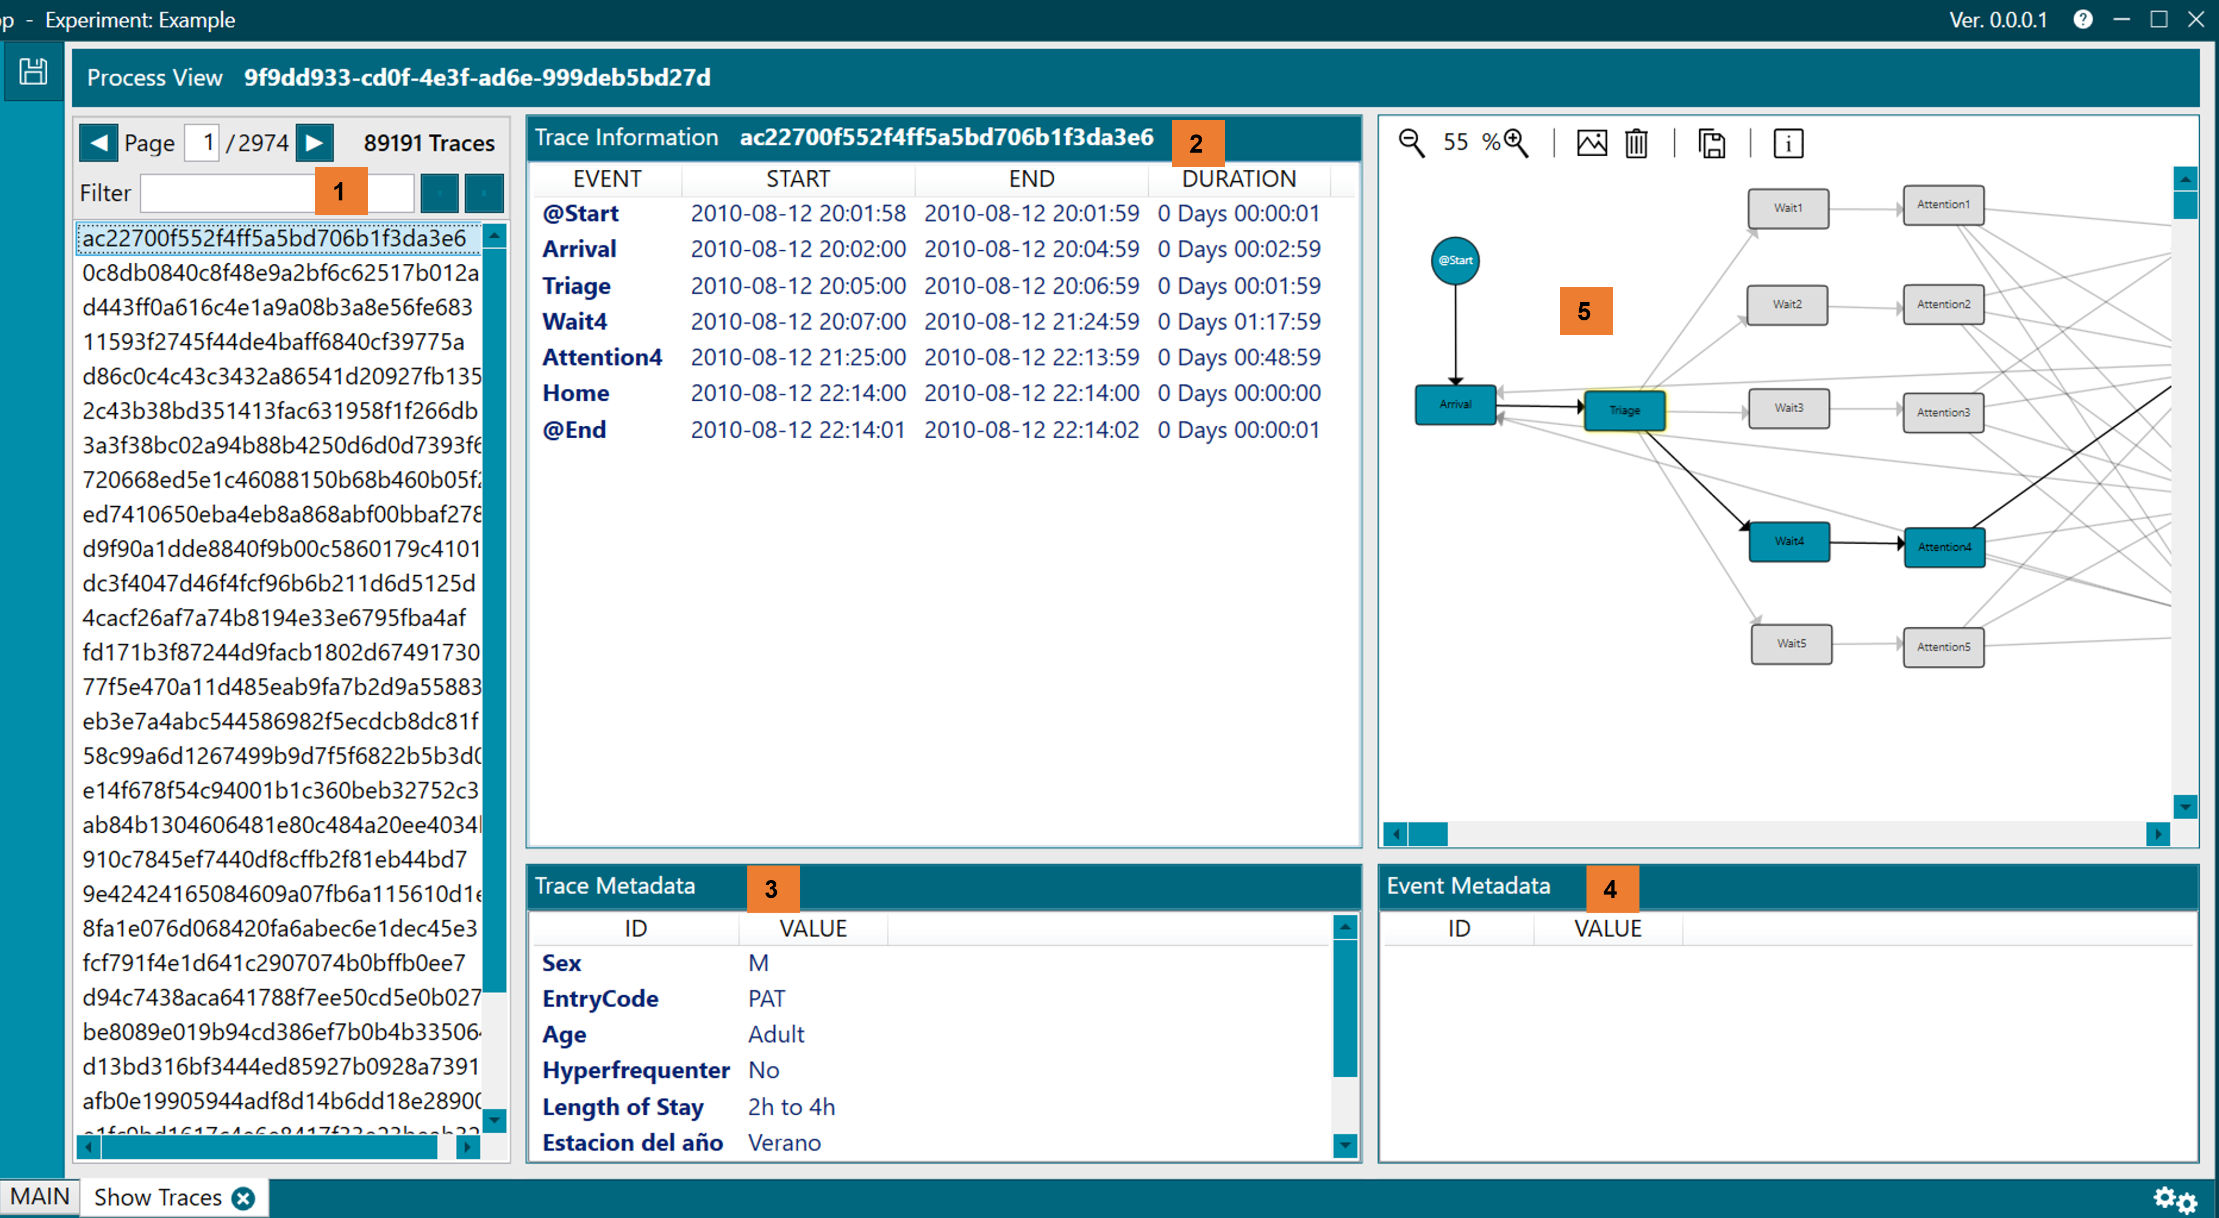Click trace list scroll up arrow
2219x1218 pixels.
[x=494, y=235]
